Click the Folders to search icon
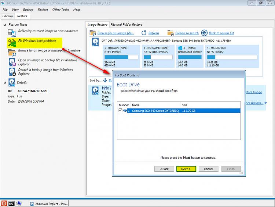This screenshot has height=207, width=275. (x=170, y=33)
